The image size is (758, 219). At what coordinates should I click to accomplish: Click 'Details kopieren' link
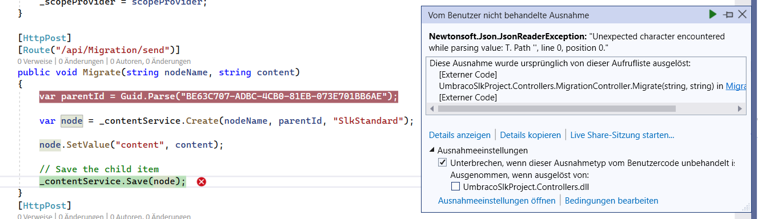pos(531,135)
